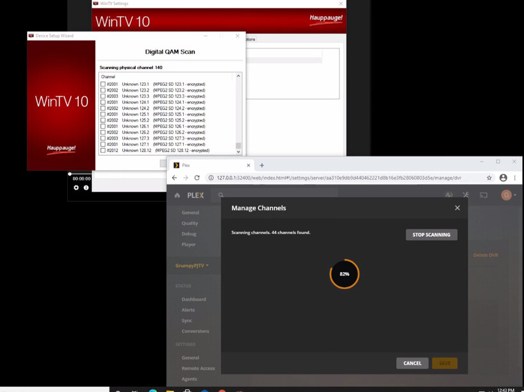Open the Plex activity icon
This screenshot has height=392, width=524.
(x=449, y=195)
